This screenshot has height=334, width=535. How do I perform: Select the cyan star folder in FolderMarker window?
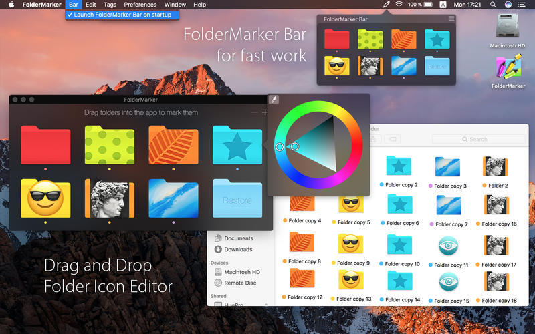237,145
